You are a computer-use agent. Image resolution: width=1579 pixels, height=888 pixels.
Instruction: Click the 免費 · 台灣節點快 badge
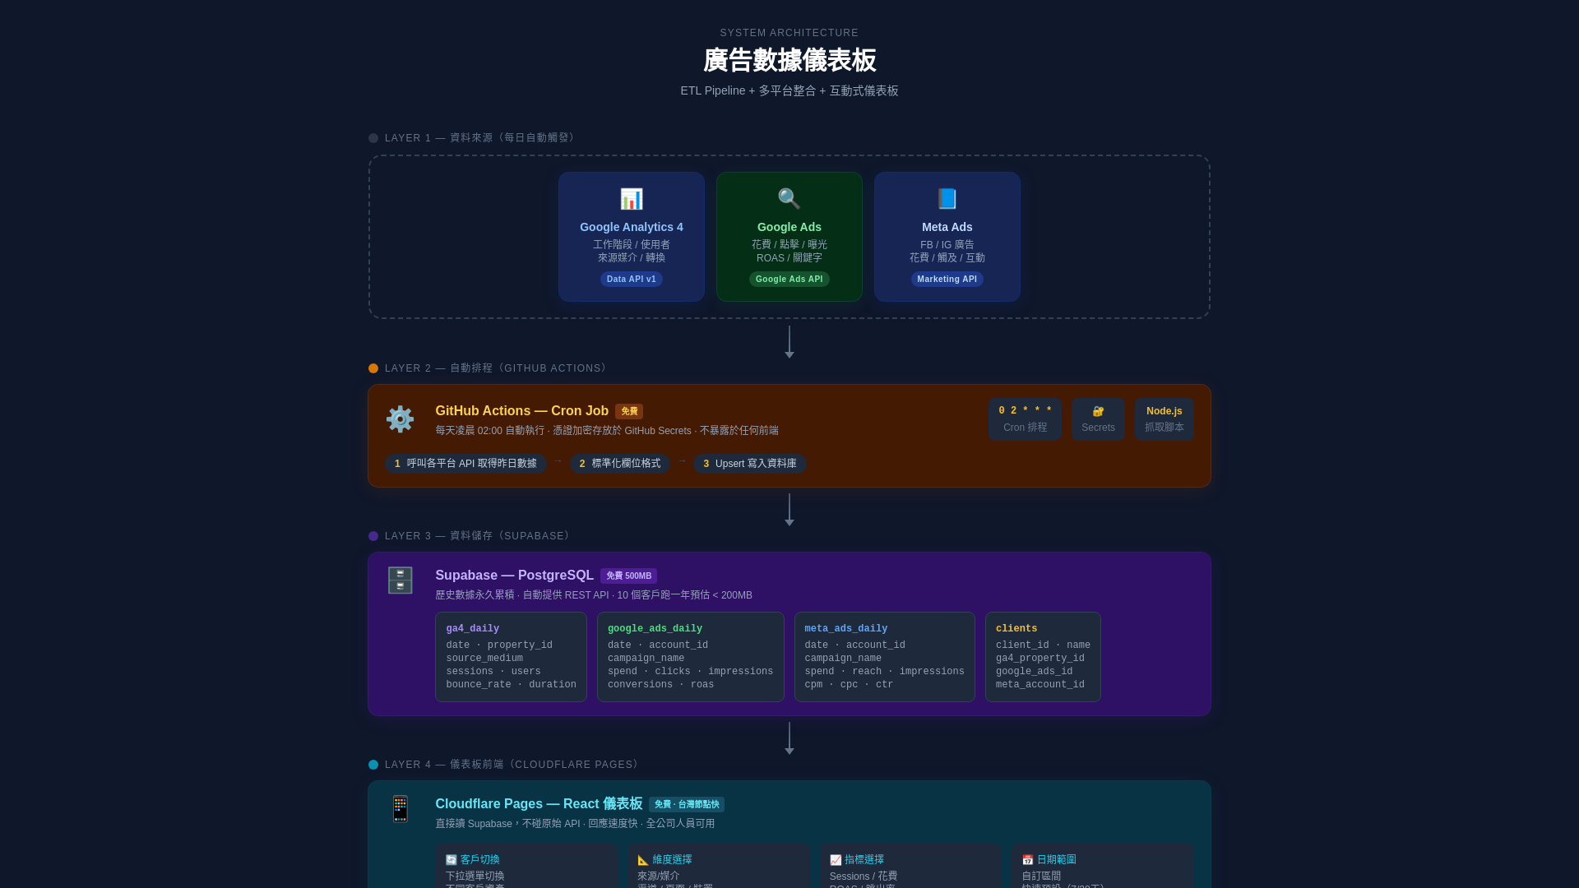(687, 805)
